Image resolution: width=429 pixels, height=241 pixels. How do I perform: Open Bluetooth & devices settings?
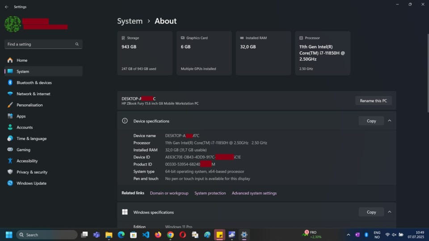pyautogui.click(x=34, y=83)
